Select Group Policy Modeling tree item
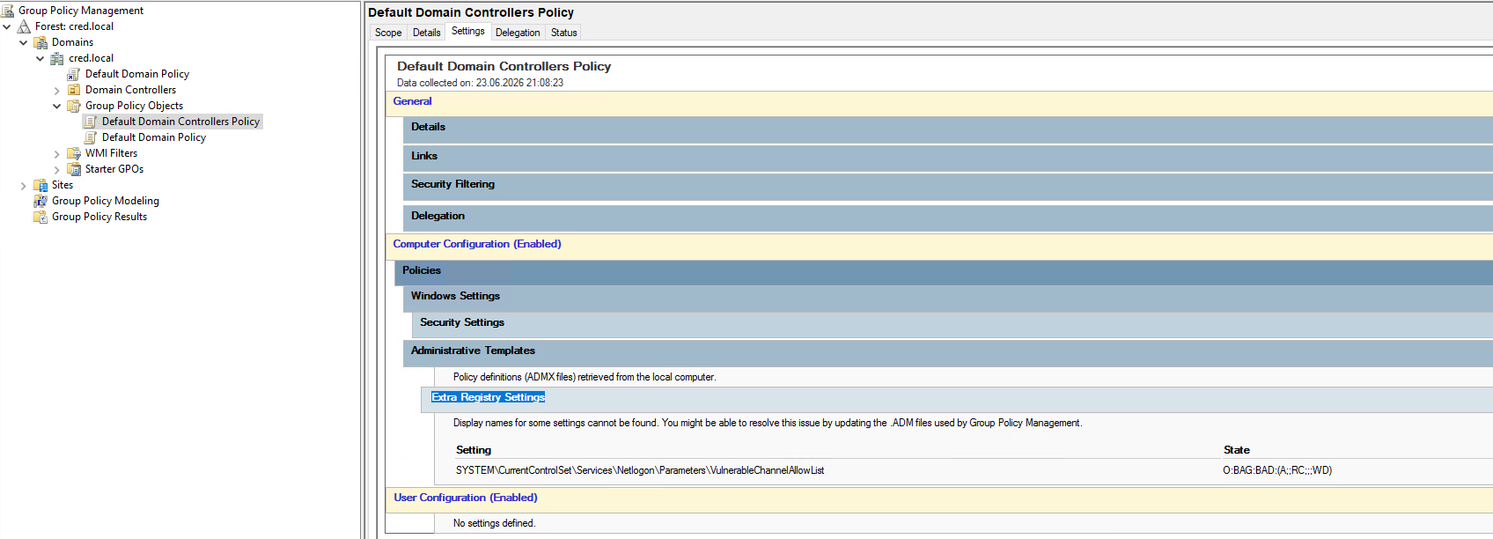 tap(106, 201)
